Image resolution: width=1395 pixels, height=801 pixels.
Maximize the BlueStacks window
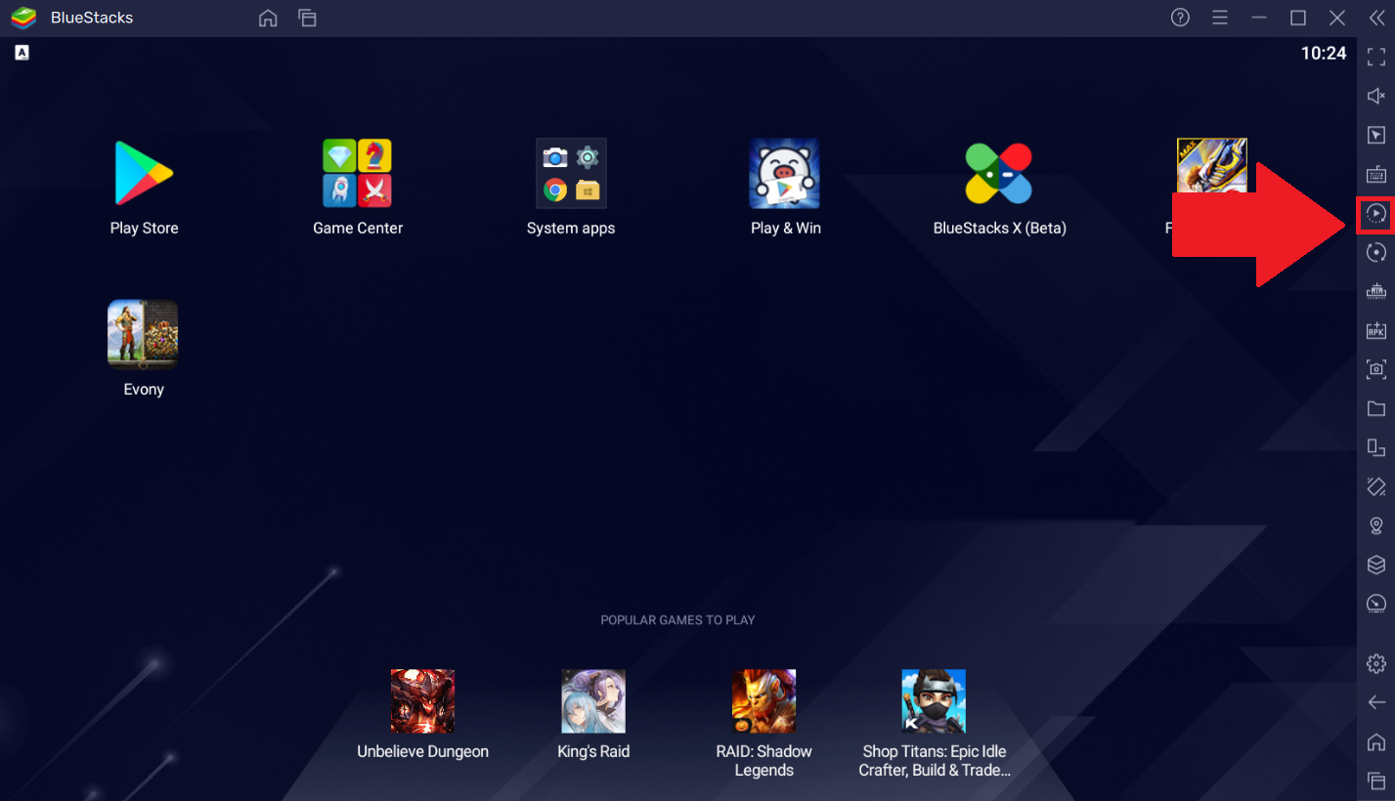point(1298,18)
